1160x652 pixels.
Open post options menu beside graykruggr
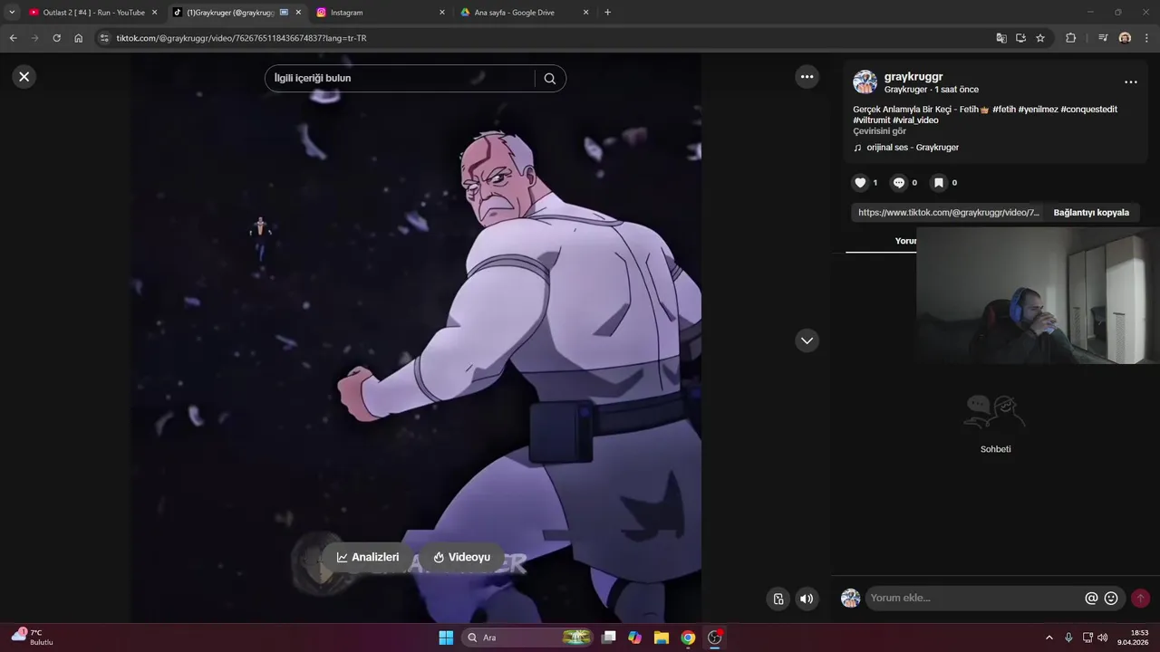tap(1130, 82)
